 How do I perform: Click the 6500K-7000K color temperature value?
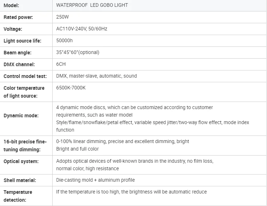(71, 88)
